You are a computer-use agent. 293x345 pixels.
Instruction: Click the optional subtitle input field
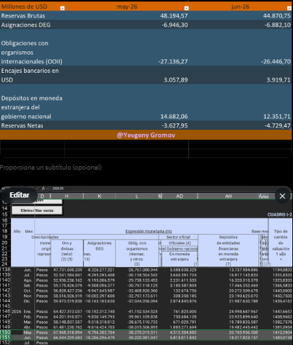(x=51, y=168)
